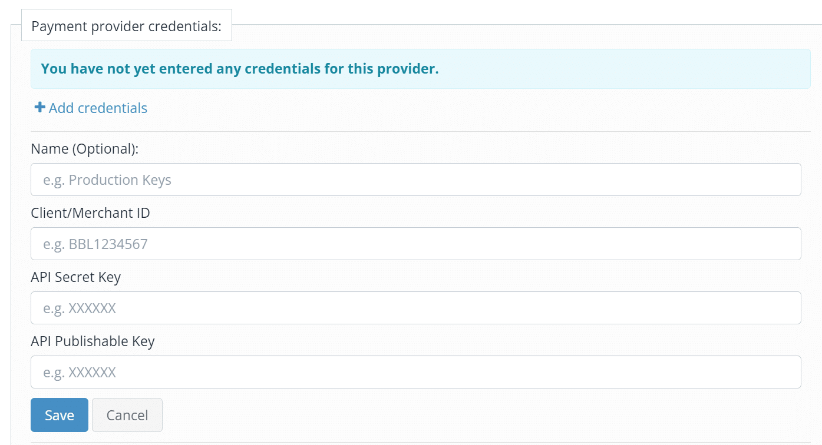822x445 pixels.
Task: Click the plus icon beside Add credentials
Action: click(40, 108)
